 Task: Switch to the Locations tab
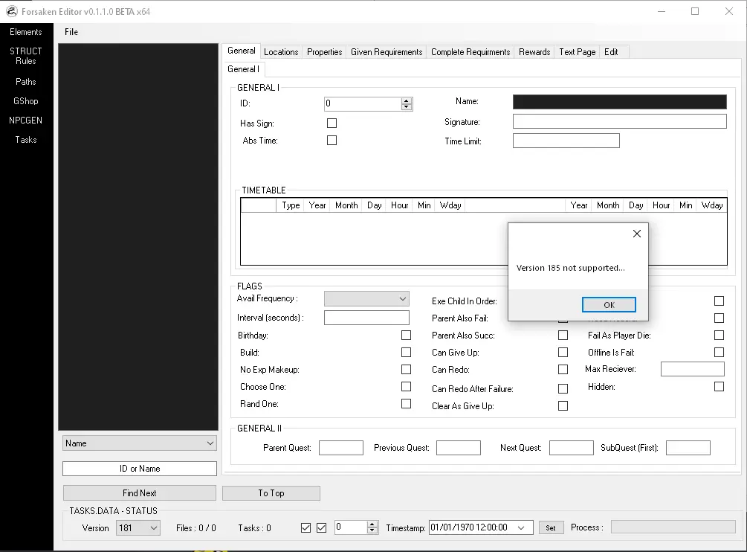281,52
